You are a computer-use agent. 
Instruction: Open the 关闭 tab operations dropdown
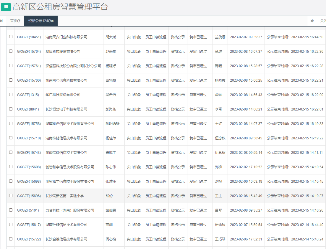point(322,21)
